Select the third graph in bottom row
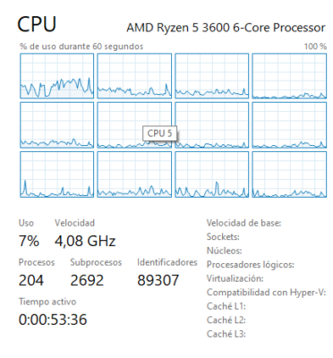The width and height of the screenshot is (333, 358). (x=211, y=175)
